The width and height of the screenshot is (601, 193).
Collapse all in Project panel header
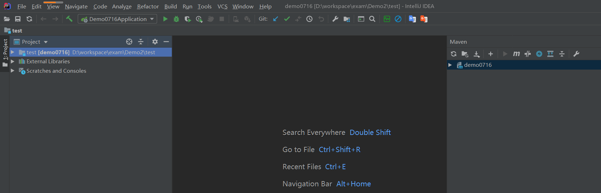coord(141,42)
